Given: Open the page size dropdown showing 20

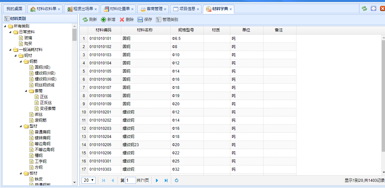Looking at the screenshot, I should 89,180.
